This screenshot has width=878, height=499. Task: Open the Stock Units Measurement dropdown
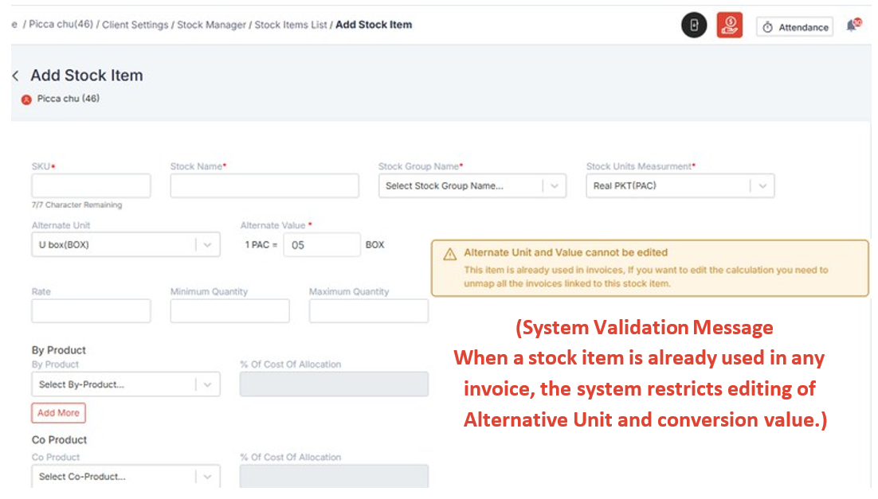680,186
